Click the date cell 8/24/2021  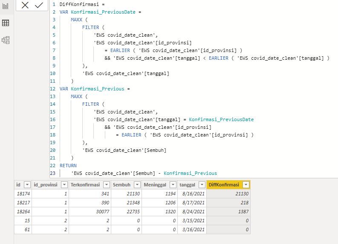coord(192,212)
